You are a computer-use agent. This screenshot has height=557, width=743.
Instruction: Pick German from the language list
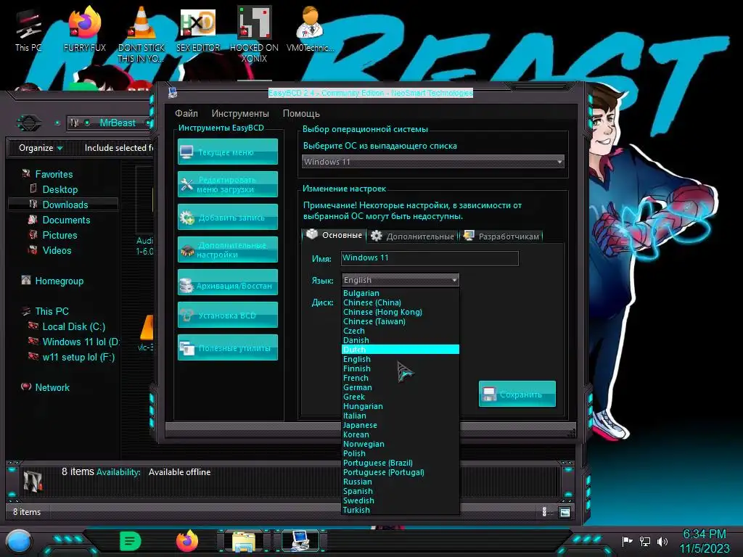pyautogui.click(x=400, y=387)
